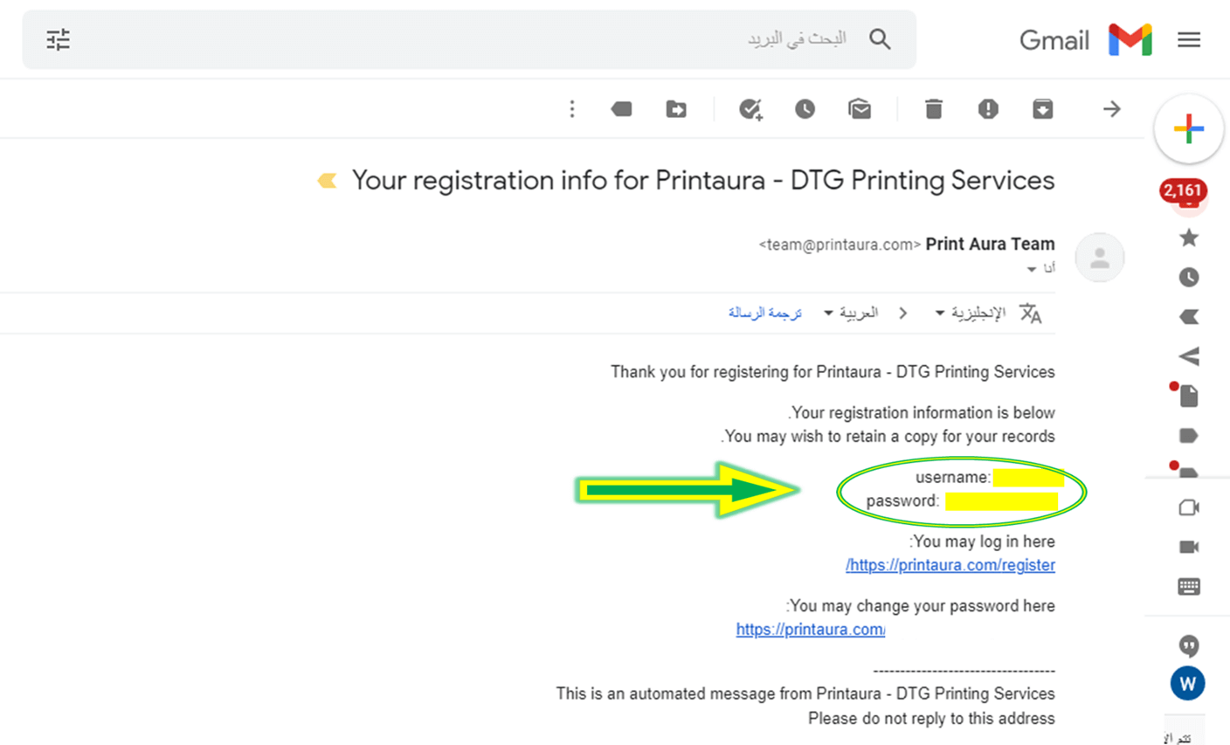Archive the message with the archive icon

click(x=1042, y=109)
